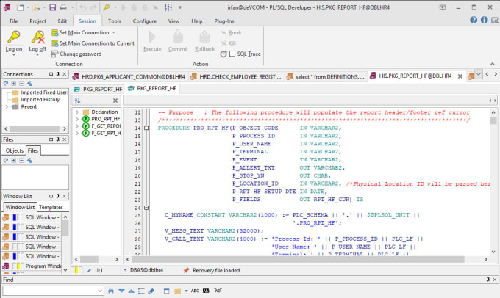Switch to HRD.PKG_APPLICANT_COMMON@DBLHR4 window tab
500x298 pixels.
coord(129,77)
